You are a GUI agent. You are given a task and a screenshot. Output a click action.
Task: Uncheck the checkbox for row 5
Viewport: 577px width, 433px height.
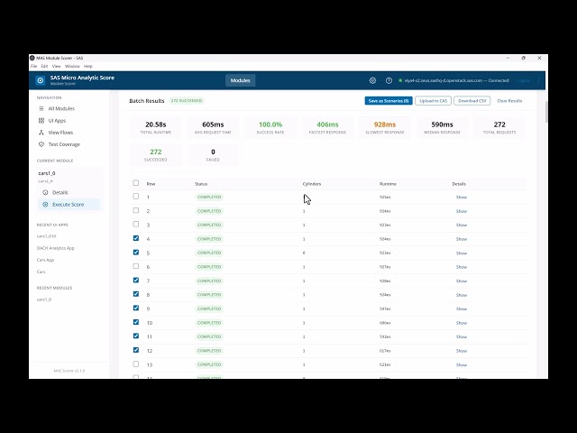136,253
